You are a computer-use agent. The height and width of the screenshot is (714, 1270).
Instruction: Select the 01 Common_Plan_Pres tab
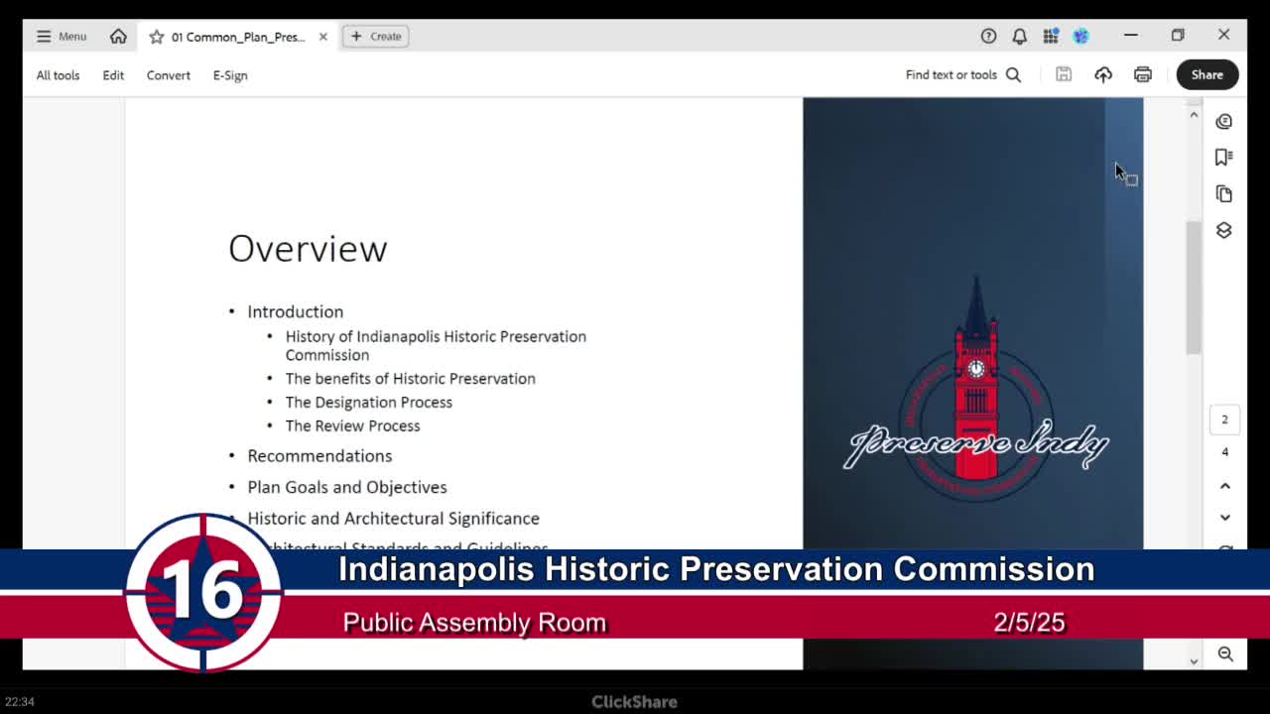(238, 37)
